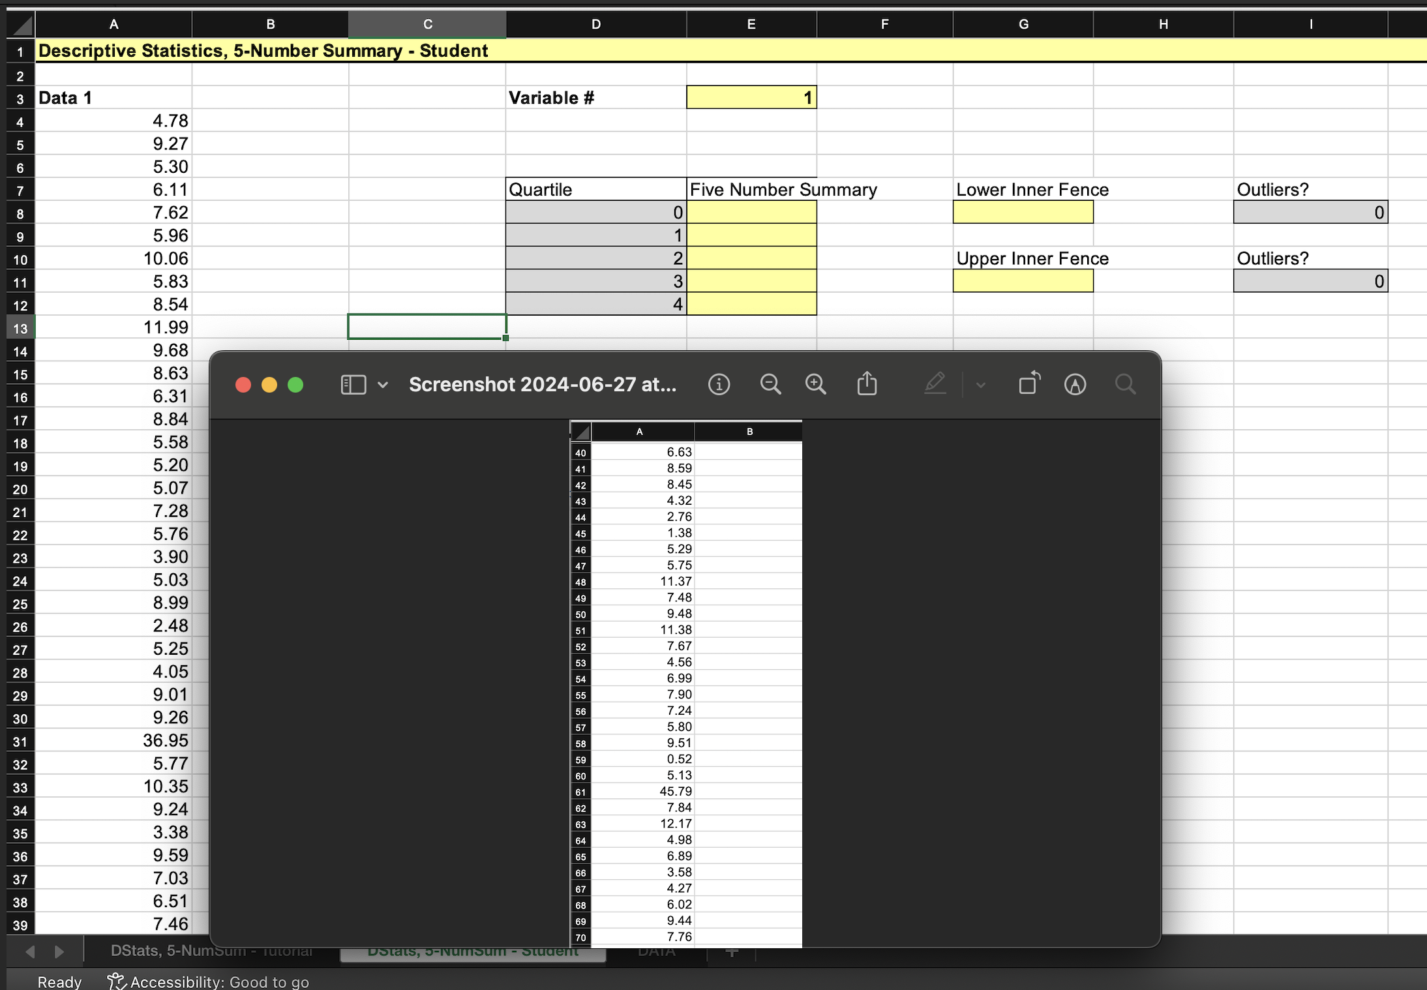Toggle the Preview sidebar
Image resolution: width=1427 pixels, height=990 pixels.
pyautogui.click(x=353, y=384)
